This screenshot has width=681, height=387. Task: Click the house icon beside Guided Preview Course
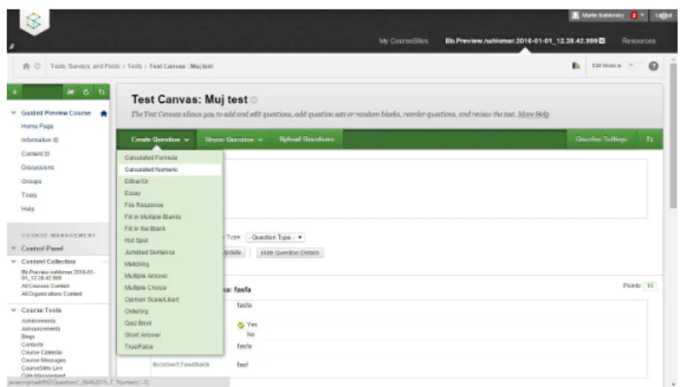[103, 114]
